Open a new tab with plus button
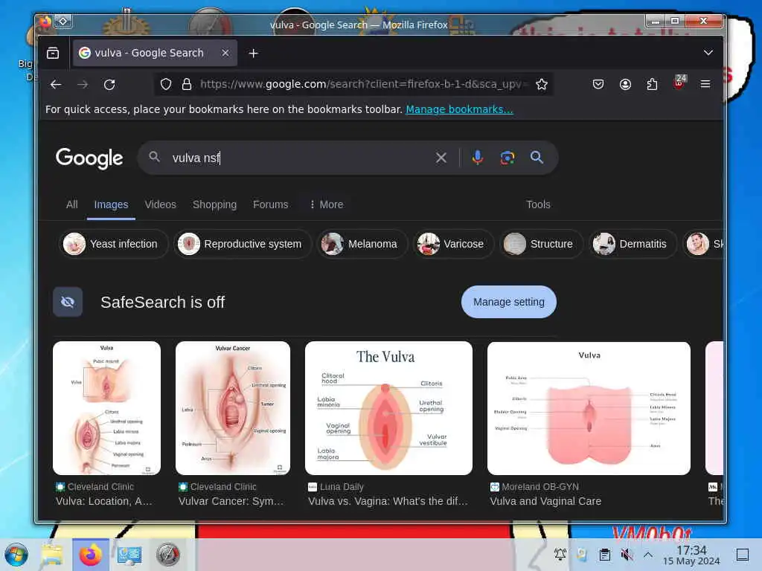 point(253,53)
